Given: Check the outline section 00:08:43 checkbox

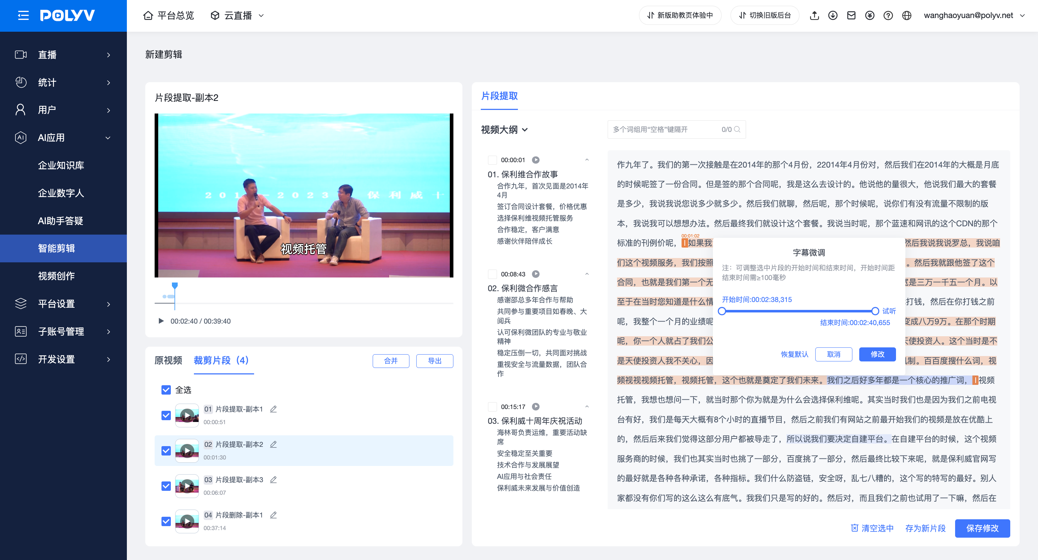Looking at the screenshot, I should tap(492, 274).
